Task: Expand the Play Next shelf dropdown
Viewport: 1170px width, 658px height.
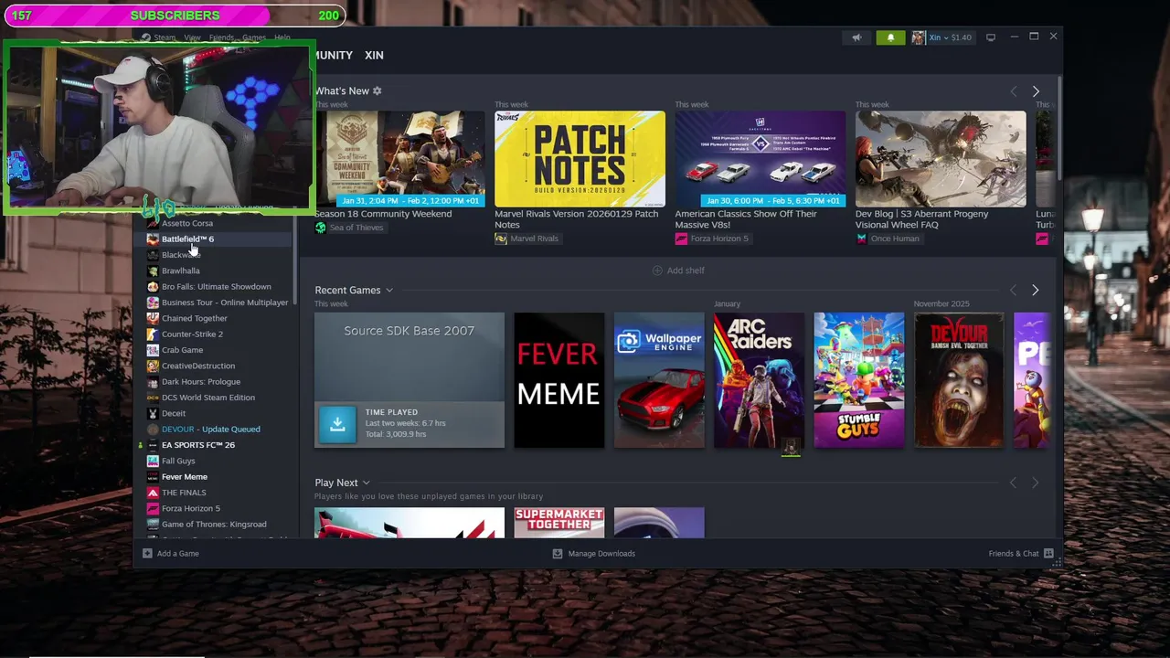Action: click(x=366, y=483)
